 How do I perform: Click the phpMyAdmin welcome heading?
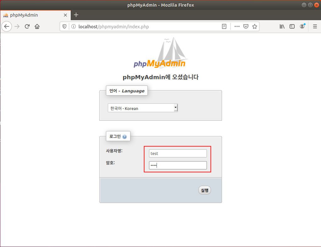click(x=160, y=77)
